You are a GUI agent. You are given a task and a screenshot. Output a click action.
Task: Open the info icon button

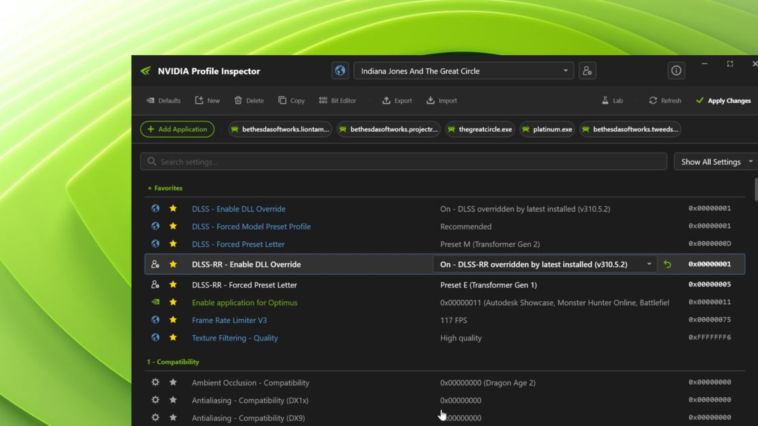pos(676,71)
